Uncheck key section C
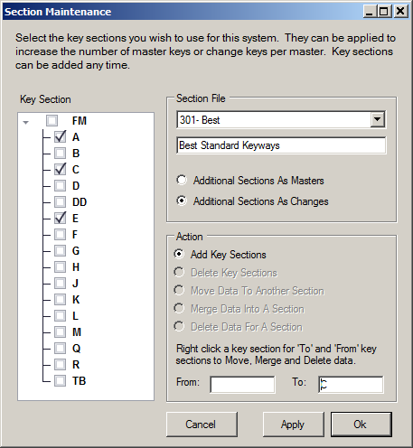413x448 pixels. 60,170
